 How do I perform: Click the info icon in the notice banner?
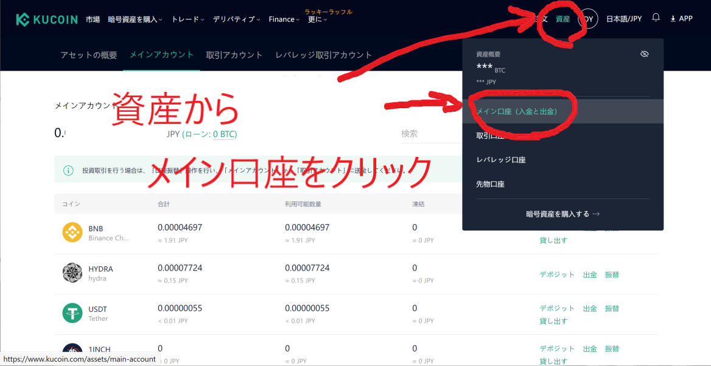68,170
